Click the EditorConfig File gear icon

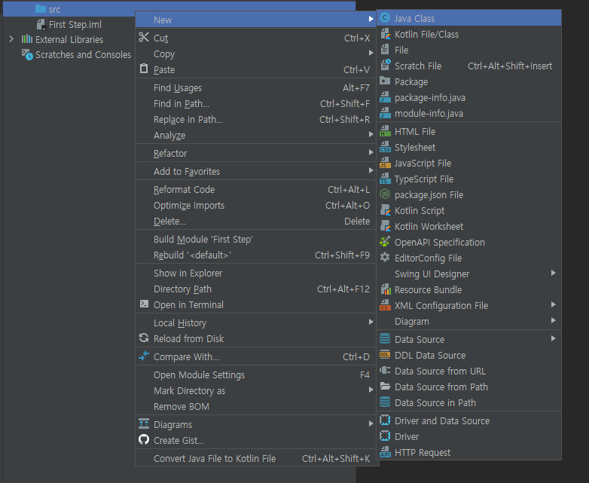coord(385,258)
